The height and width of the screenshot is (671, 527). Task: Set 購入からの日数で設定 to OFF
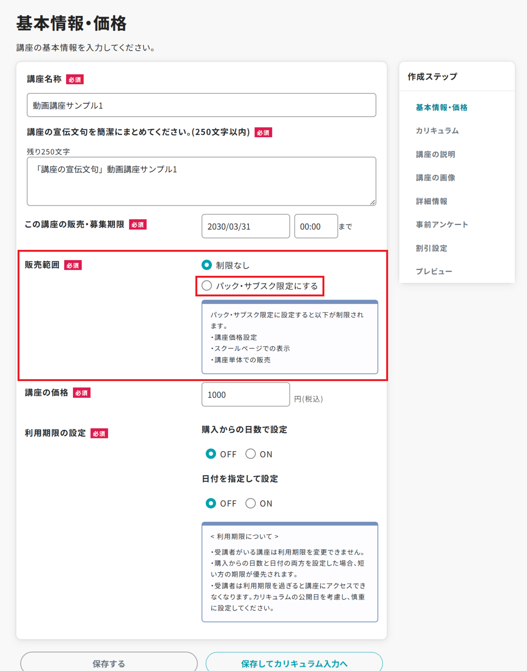(x=211, y=454)
